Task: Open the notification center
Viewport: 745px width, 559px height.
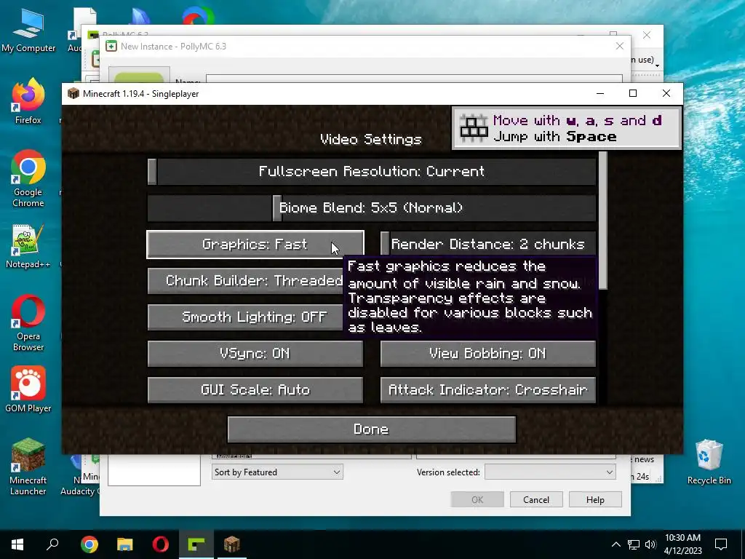Action: 721,544
